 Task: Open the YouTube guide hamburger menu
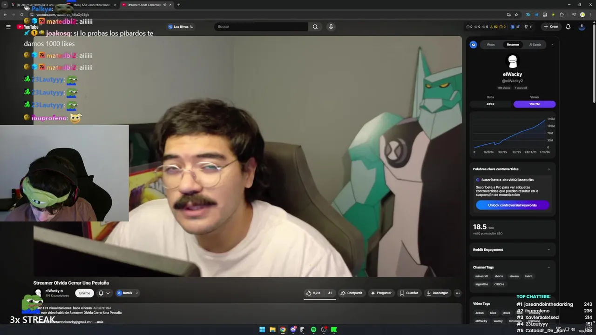point(8,27)
